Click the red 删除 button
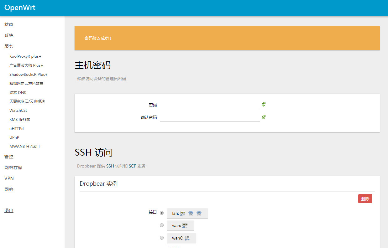The height and width of the screenshot is (248, 388). point(365,199)
